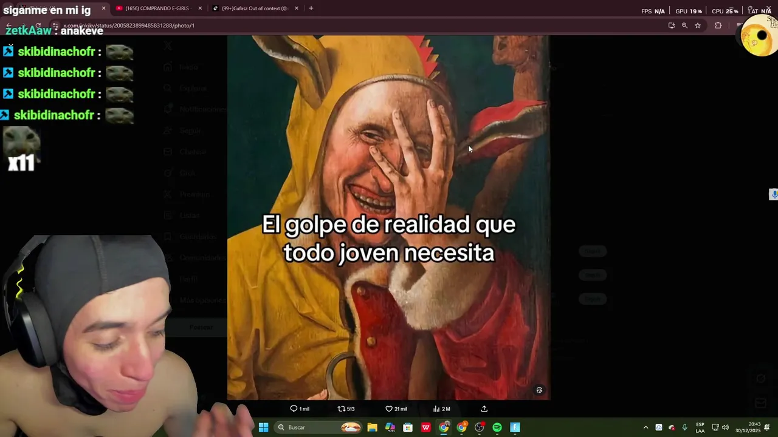Close the first browser tab

tap(103, 8)
